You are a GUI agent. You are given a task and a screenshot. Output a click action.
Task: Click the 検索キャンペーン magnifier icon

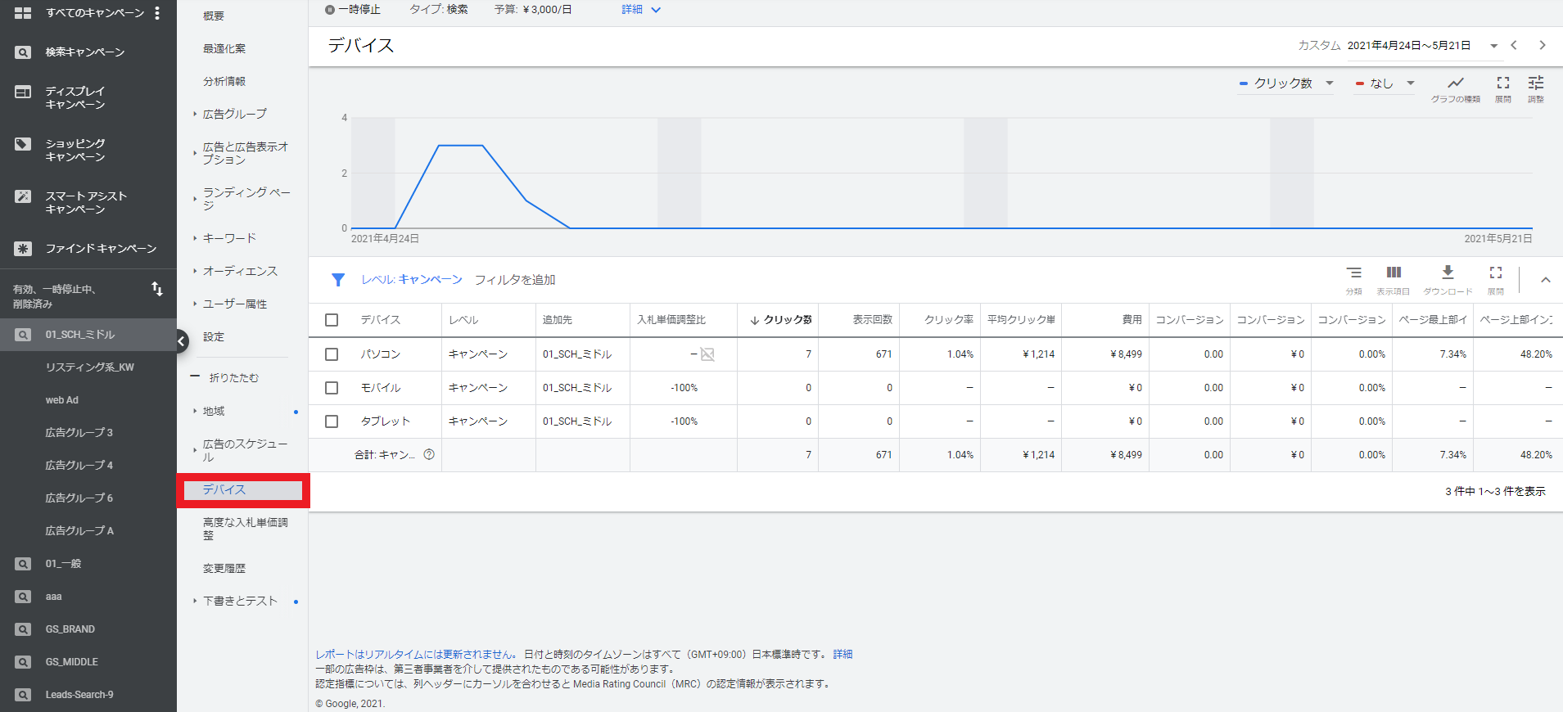(x=23, y=52)
